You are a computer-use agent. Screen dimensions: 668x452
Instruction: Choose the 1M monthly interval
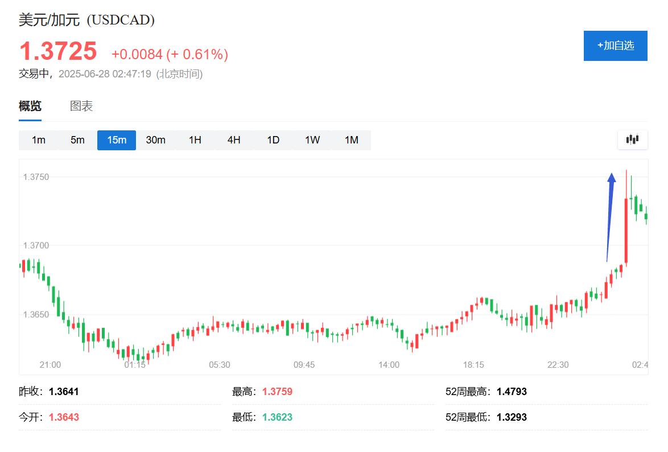pos(352,140)
